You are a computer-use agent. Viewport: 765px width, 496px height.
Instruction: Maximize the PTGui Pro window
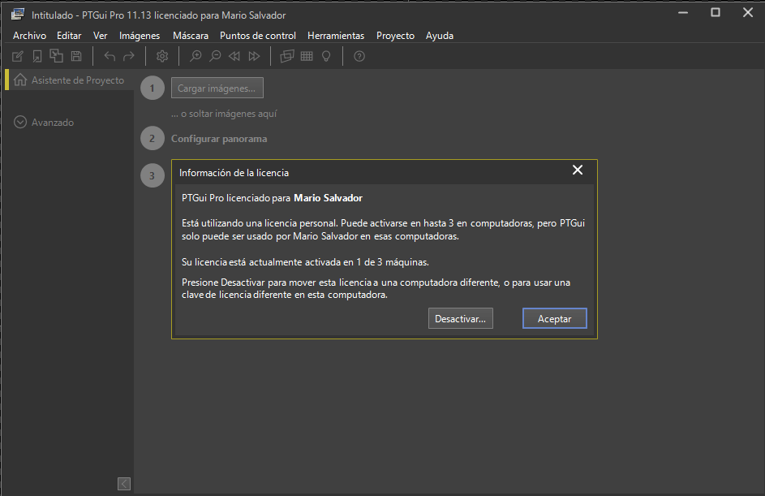click(x=716, y=13)
